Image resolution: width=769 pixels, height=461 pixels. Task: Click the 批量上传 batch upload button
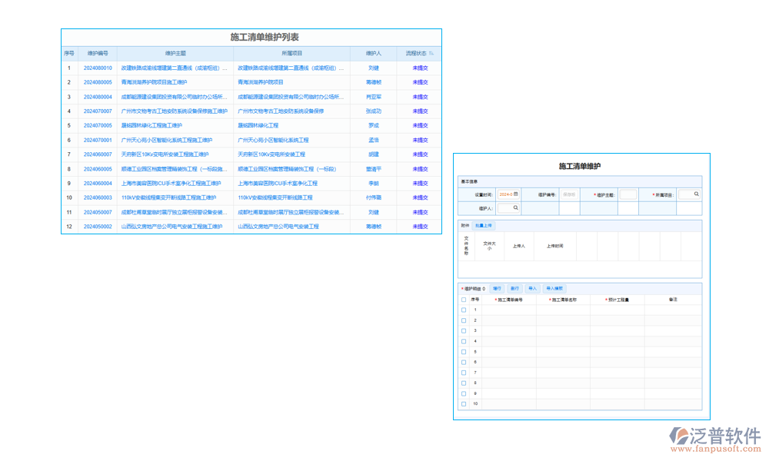[x=484, y=226]
